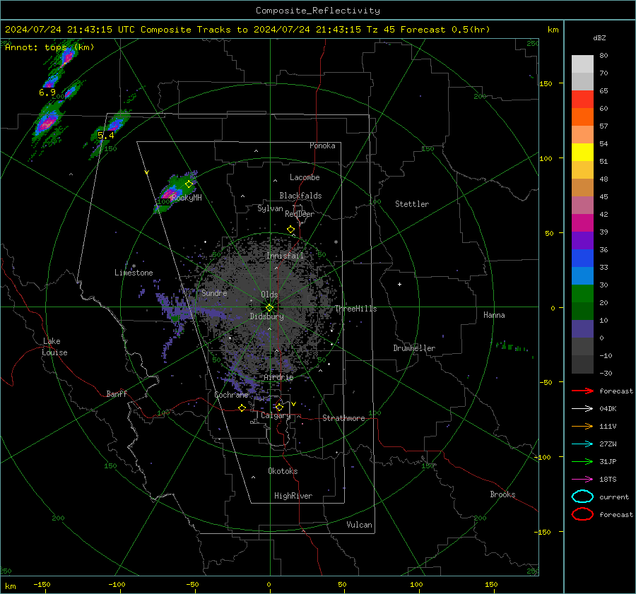Click the yellow diamond marker near RockyMH
The height and width of the screenshot is (594, 636).
189,184
